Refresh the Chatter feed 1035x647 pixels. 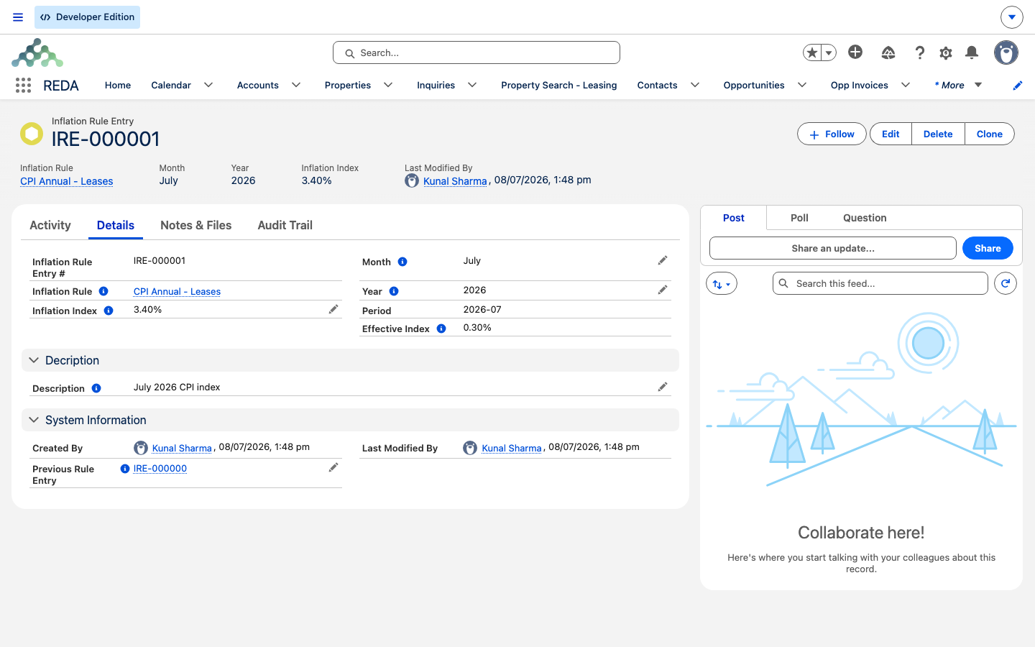tap(1006, 283)
